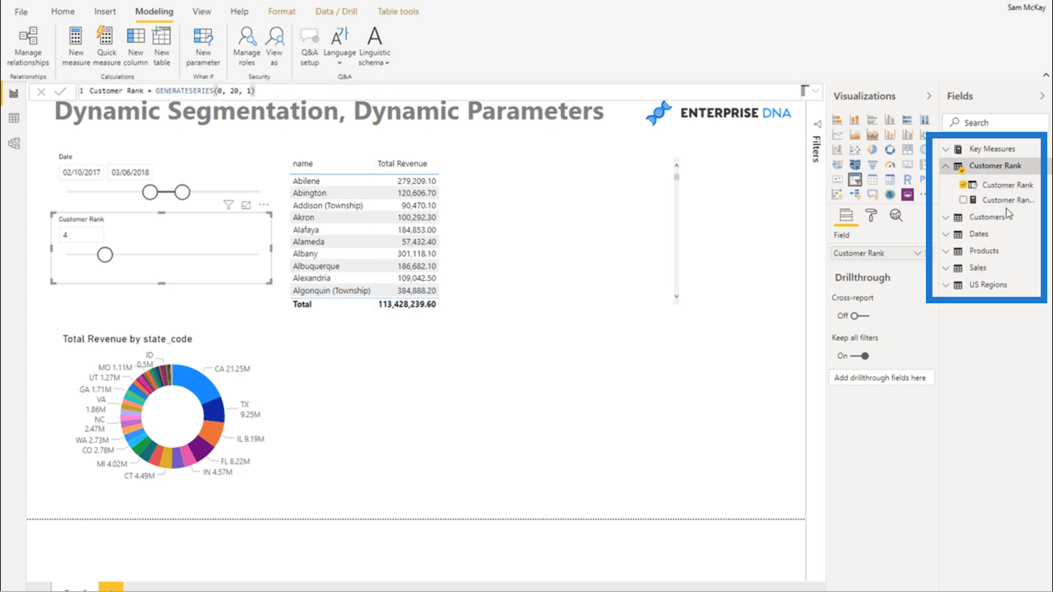Pick the donut chart visualization
Screen dimensions: 1053x592
pyautogui.click(x=890, y=149)
